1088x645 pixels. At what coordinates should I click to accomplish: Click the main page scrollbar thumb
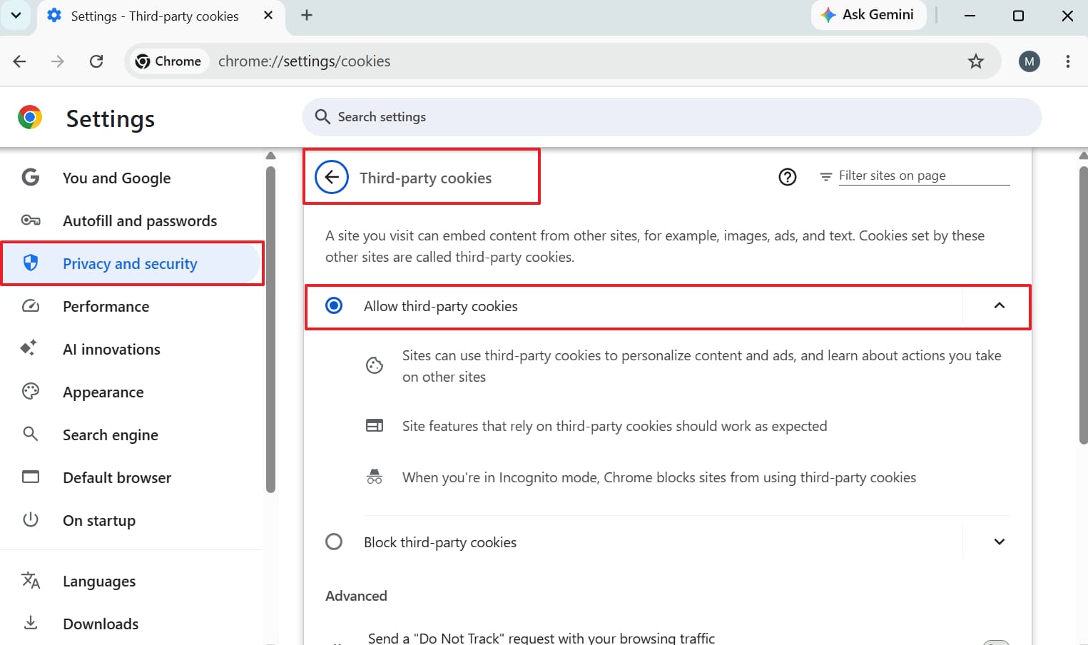[1083, 305]
